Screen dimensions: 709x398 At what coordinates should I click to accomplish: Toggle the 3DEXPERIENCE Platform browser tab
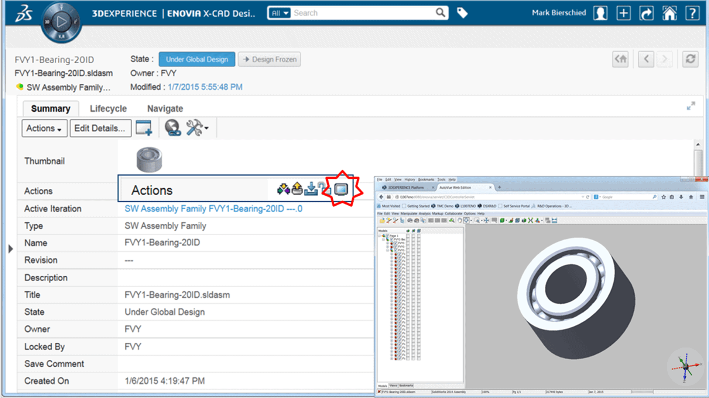click(404, 189)
